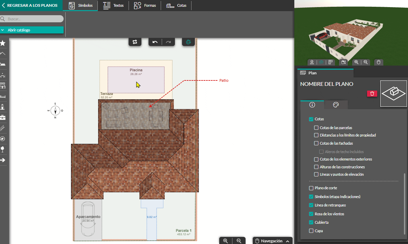Disable the Cubierta checkbox
408x244 pixels.
[x=311, y=222]
